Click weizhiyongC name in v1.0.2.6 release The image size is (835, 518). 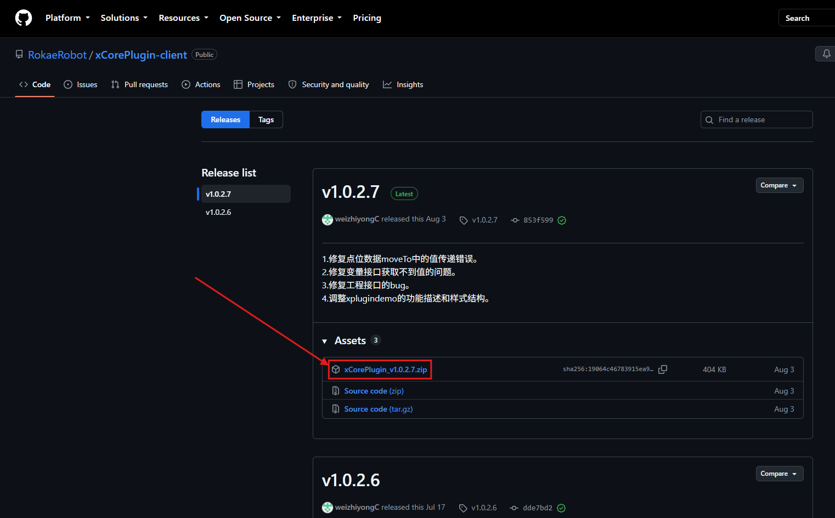(357, 507)
